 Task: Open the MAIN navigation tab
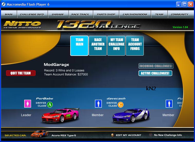(9, 14)
